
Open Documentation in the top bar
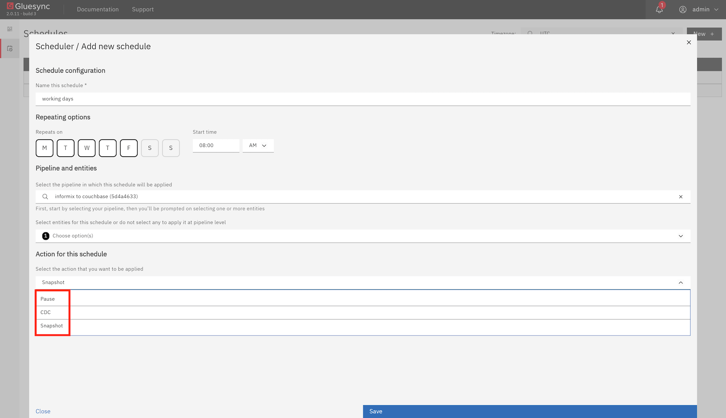pos(98,9)
